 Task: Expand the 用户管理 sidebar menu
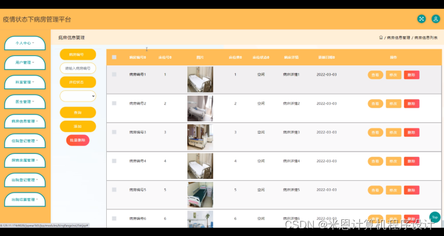[25, 62]
